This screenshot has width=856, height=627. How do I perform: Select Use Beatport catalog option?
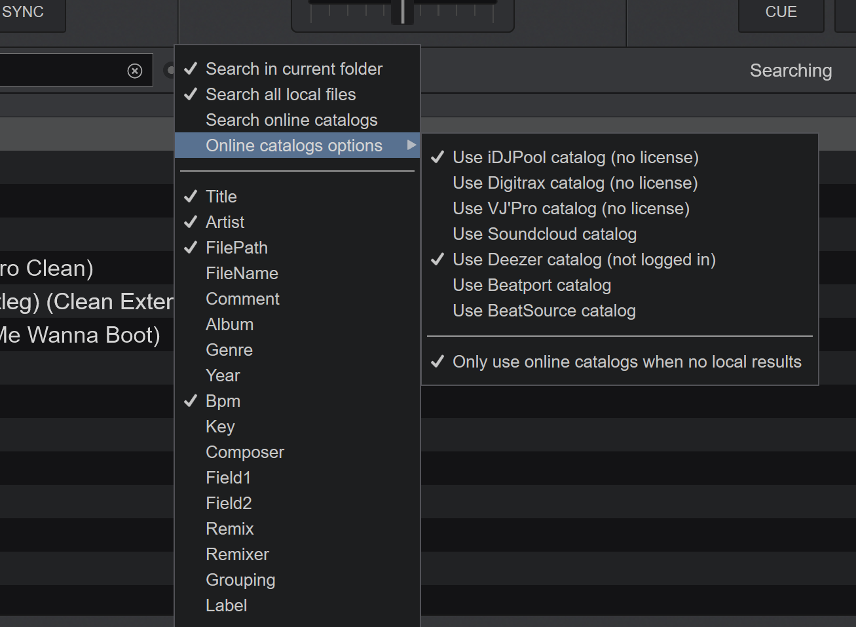(620, 285)
